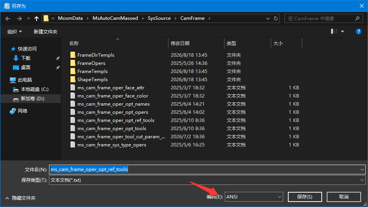Click the 取消 button
The height and width of the screenshot is (207, 368).
[343, 197]
